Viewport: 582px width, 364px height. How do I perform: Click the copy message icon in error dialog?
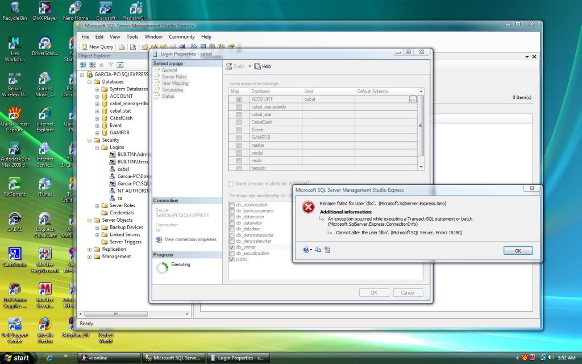coord(318,250)
